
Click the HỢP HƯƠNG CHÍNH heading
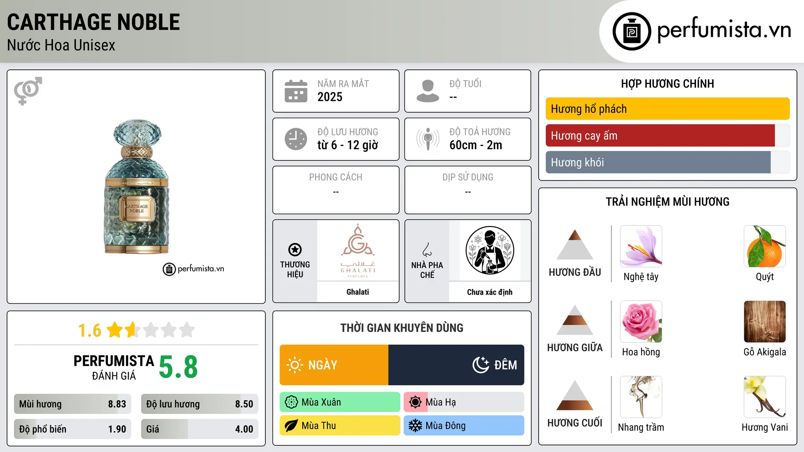tap(667, 84)
